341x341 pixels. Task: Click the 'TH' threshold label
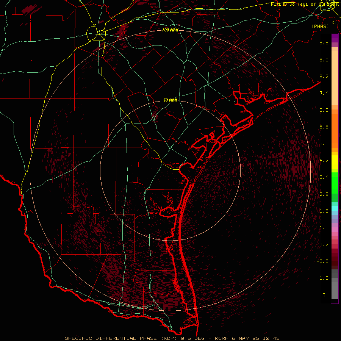pos(325,295)
